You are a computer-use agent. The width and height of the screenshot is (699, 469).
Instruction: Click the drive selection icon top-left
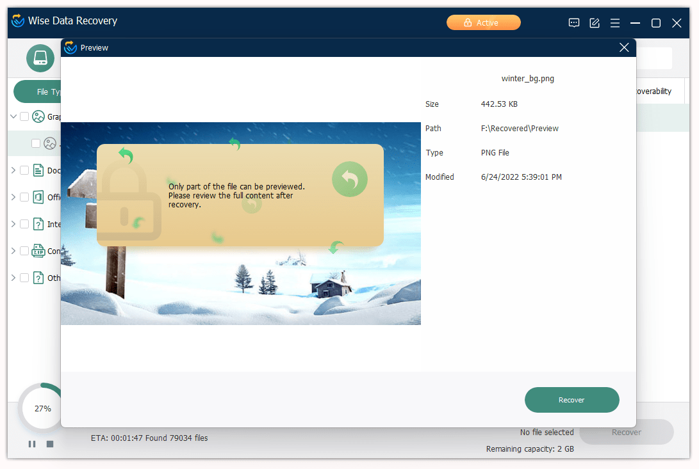tap(40, 58)
